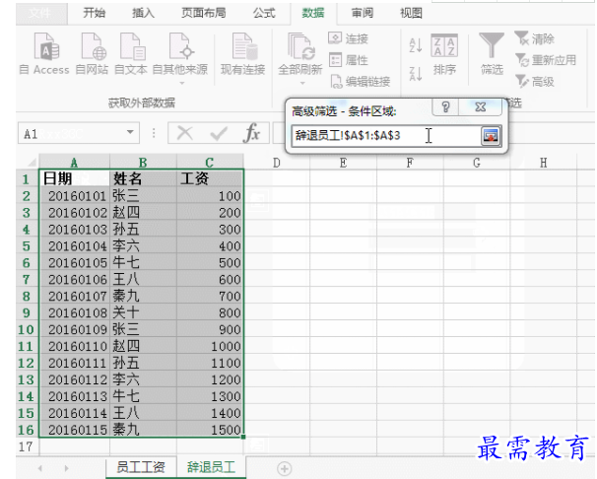The width and height of the screenshot is (597, 479).
Task: Add a new sheet plus button
Action: click(x=285, y=468)
